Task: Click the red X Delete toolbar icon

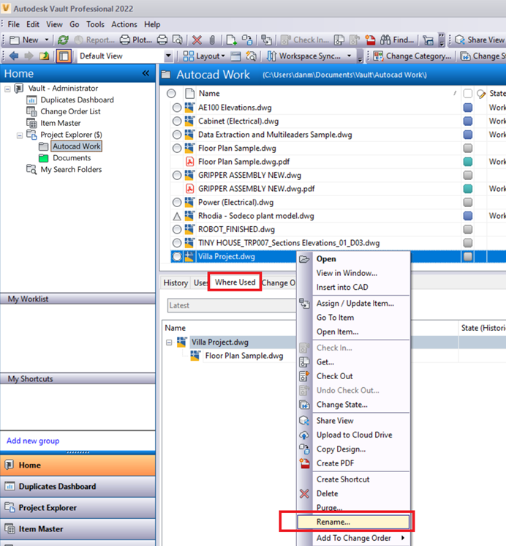Action: click(x=197, y=40)
